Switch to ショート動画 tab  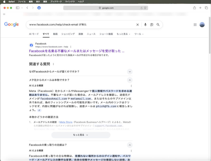point(106,34)
